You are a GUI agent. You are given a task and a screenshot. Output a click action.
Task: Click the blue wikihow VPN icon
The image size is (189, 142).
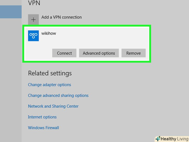click(x=33, y=36)
